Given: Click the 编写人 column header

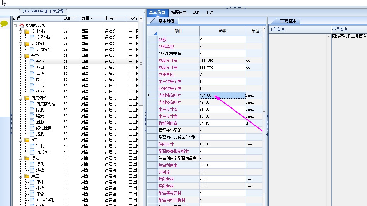Looking at the screenshot, I should (91, 18).
